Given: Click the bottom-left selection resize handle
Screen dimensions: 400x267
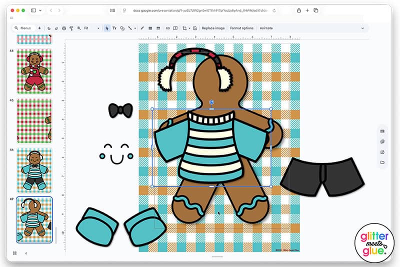Looking at the screenshot, I should tap(152, 186).
